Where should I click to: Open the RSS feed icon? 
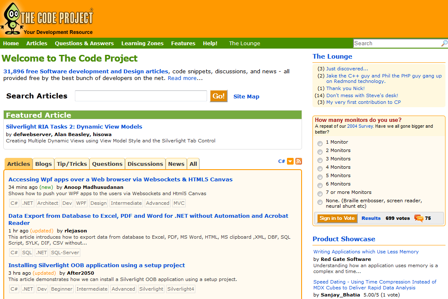click(x=299, y=161)
